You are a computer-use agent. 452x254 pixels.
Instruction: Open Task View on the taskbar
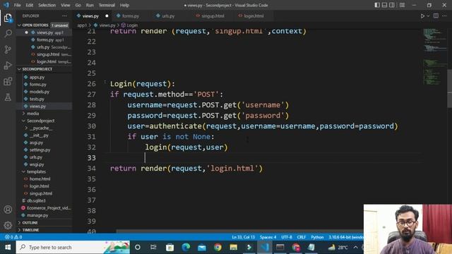pyautogui.click(x=153, y=247)
